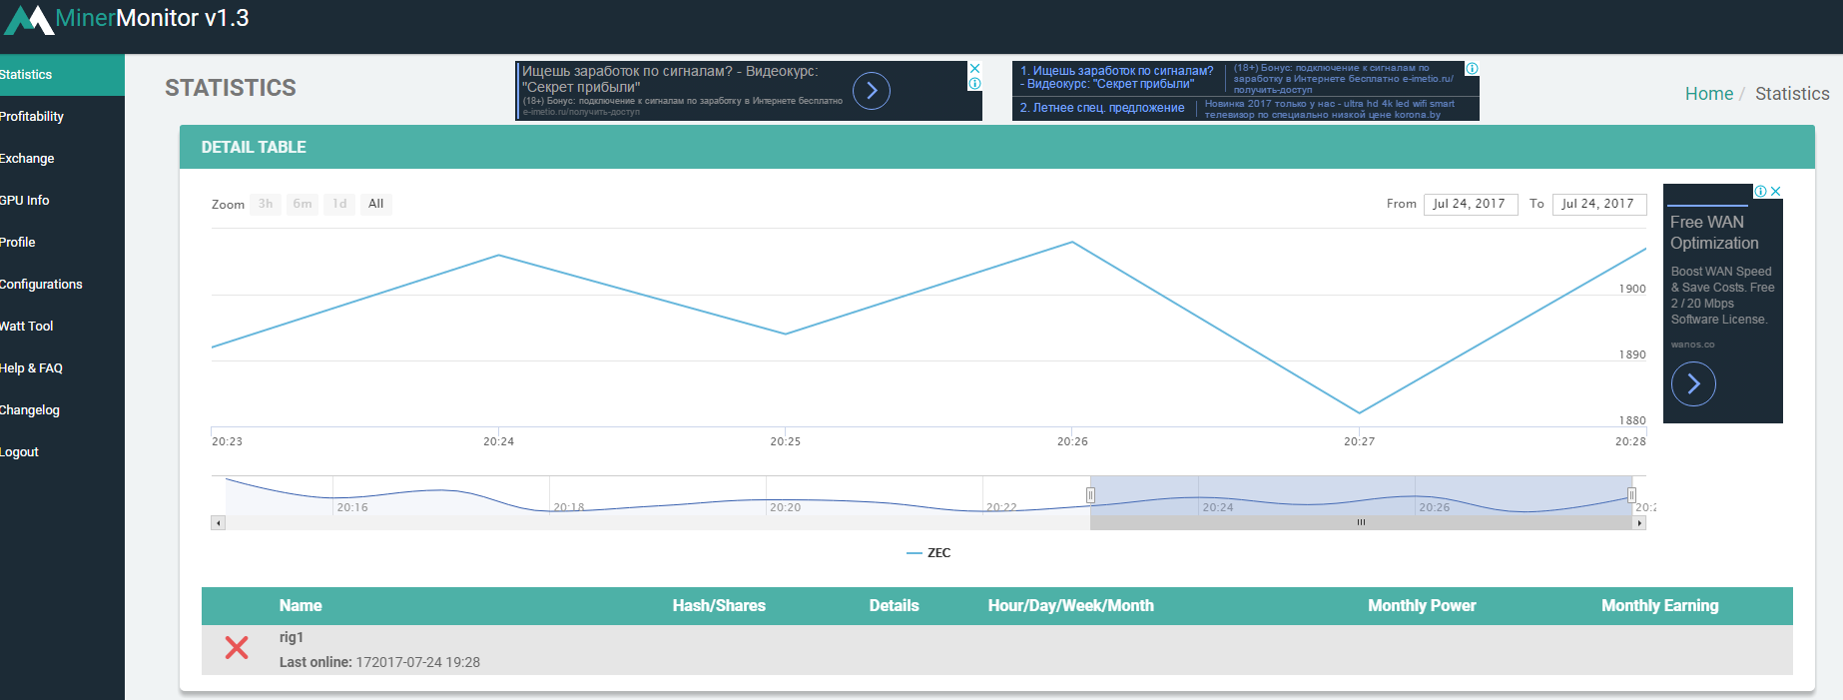1843x700 pixels.
Task: Click the info icon on second banner ad
Action: pos(1472,68)
